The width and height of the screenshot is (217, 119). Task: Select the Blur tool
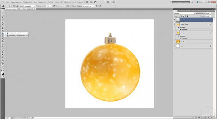[2, 44]
